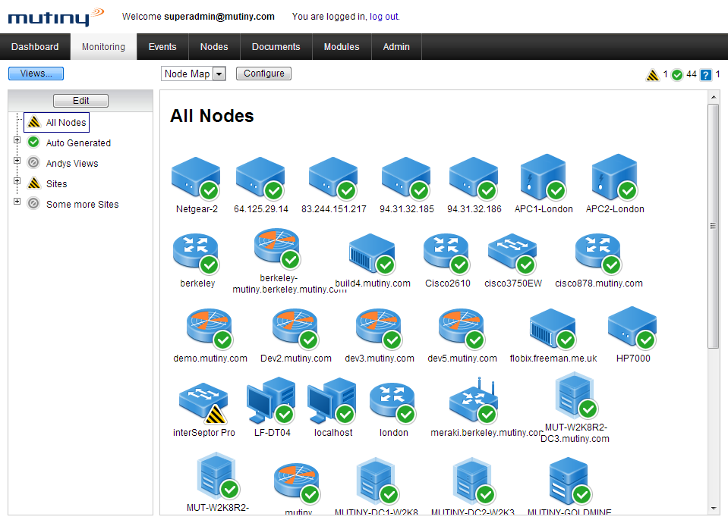Select the Cisco2610 router icon
Image resolution: width=728 pixels, height=523 pixels.
[x=446, y=254]
